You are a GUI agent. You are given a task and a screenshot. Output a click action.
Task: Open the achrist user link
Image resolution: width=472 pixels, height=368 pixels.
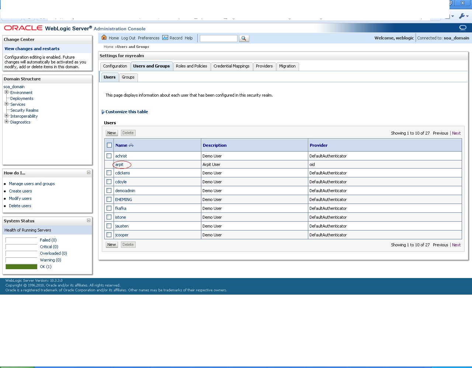pos(121,156)
